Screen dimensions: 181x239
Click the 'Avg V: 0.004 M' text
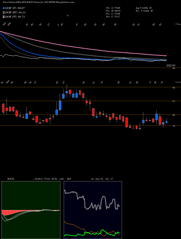pyautogui.click(x=143, y=8)
